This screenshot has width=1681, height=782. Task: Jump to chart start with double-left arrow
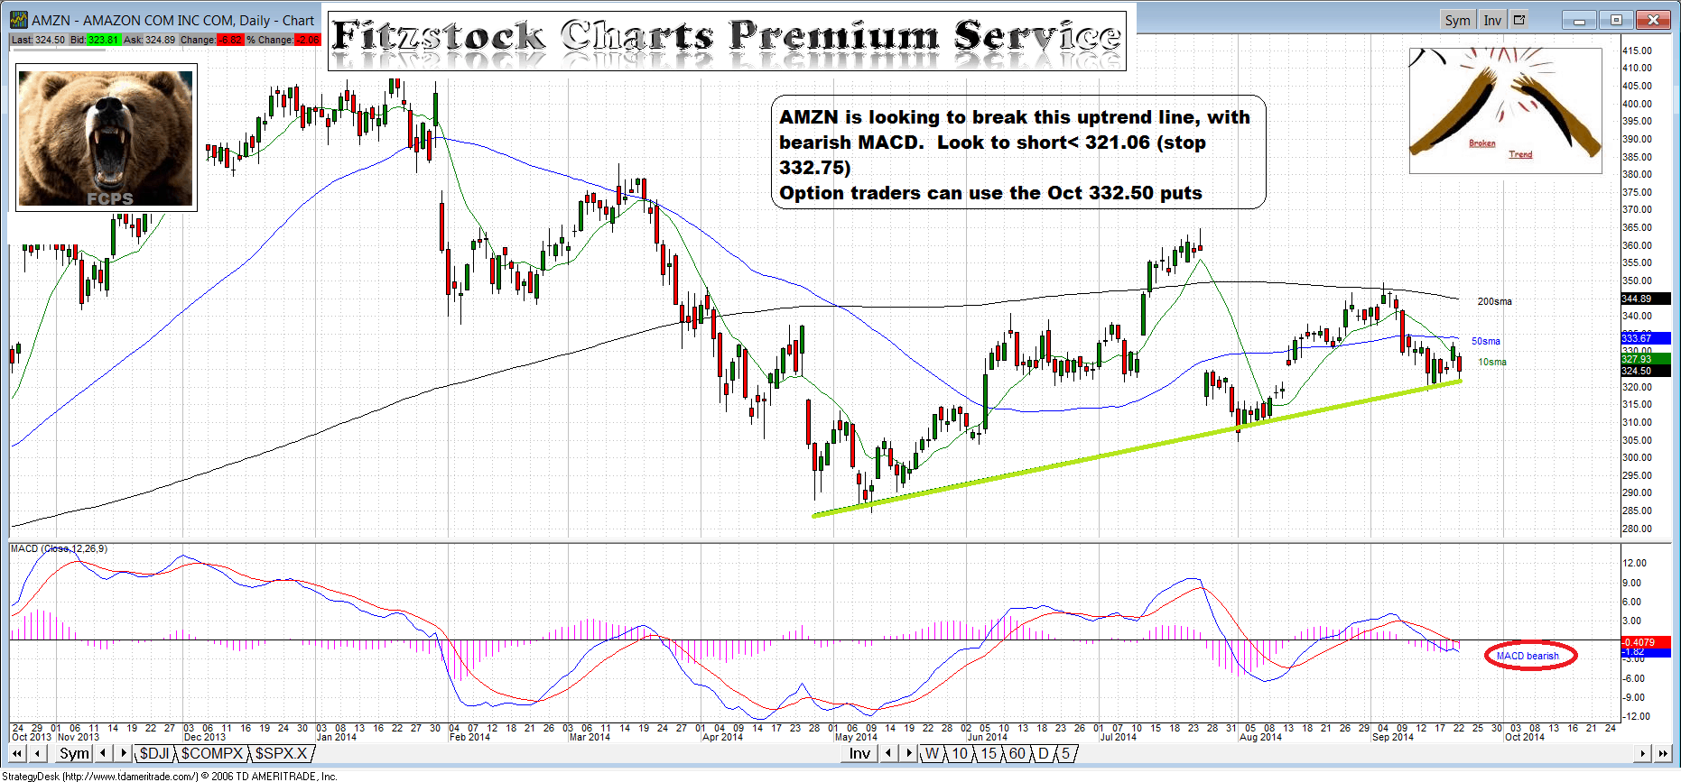pyautogui.click(x=16, y=753)
